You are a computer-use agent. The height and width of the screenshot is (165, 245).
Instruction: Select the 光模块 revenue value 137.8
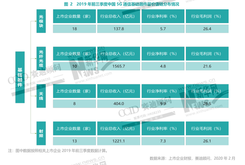[118, 29]
